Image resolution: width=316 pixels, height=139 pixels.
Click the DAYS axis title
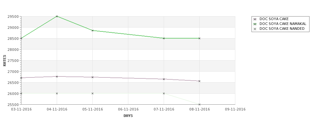[128, 116]
